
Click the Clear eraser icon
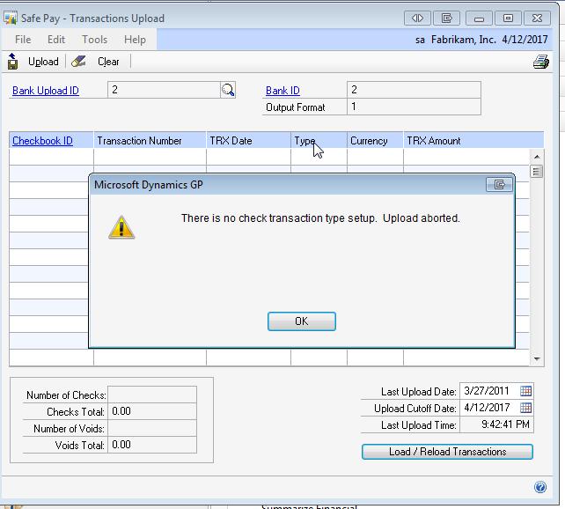(79, 62)
